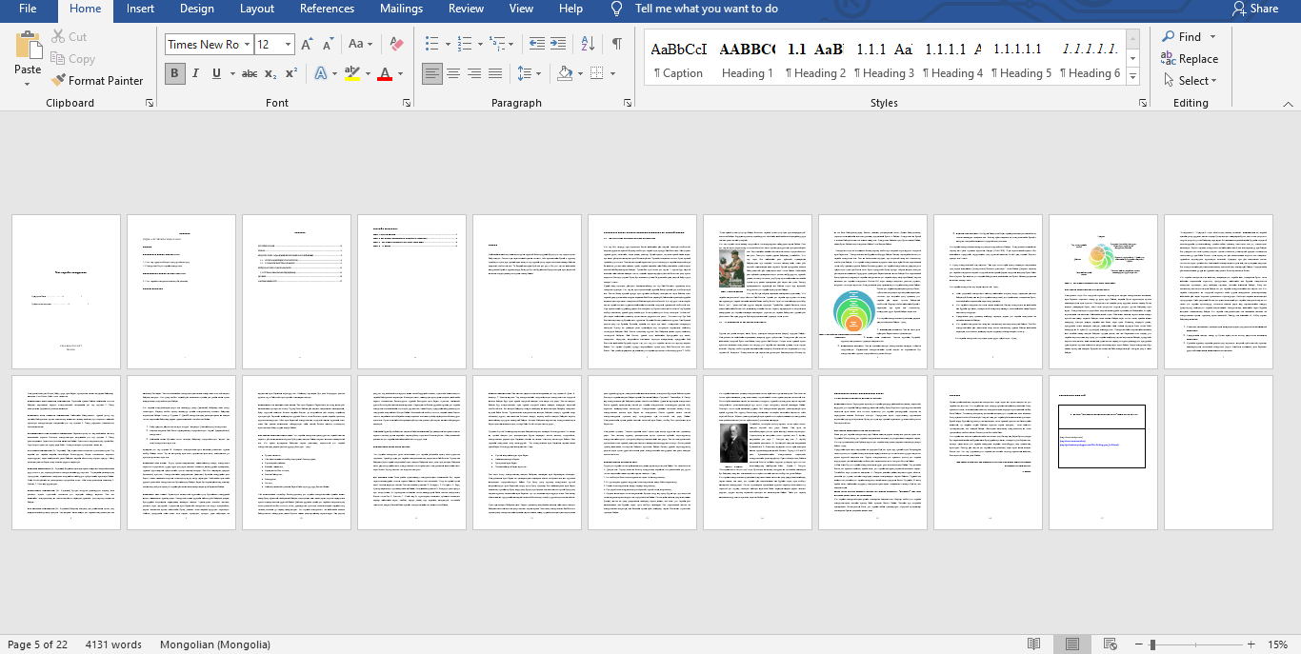The width and height of the screenshot is (1301, 654).
Task: Toggle Strikethrough formatting
Action: point(250,73)
